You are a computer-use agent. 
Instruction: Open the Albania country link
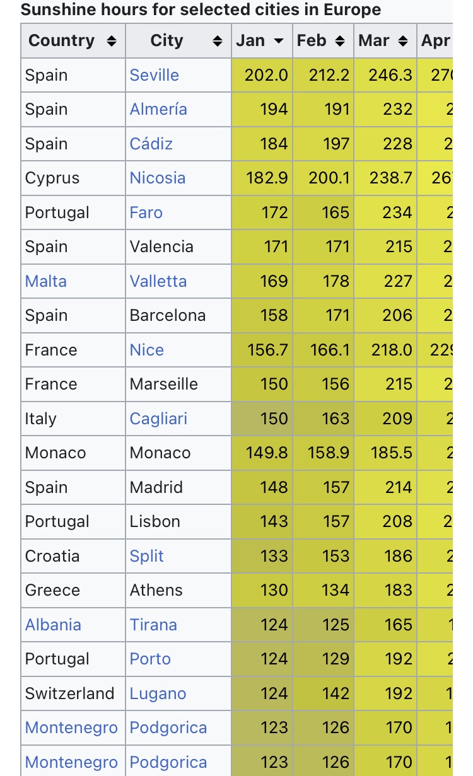(x=53, y=625)
